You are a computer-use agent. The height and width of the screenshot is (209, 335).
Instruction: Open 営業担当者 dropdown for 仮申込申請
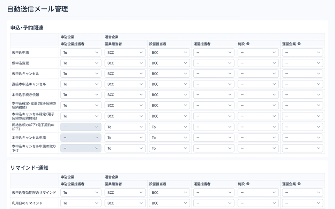tap(125, 53)
